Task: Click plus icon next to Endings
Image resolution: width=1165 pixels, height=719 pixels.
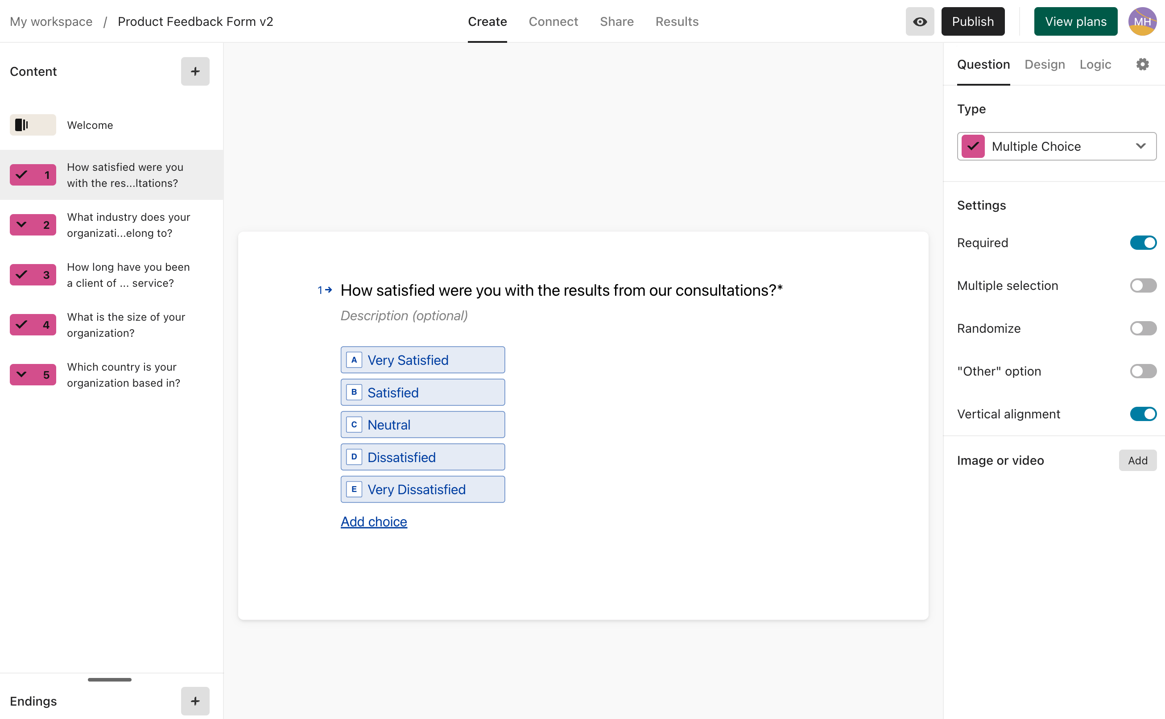Action: tap(195, 700)
